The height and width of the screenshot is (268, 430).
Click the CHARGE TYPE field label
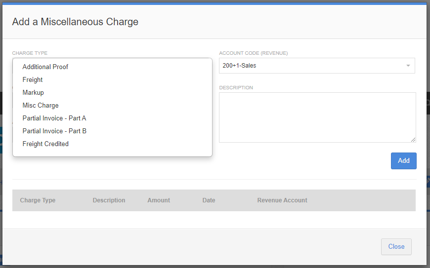click(30, 53)
